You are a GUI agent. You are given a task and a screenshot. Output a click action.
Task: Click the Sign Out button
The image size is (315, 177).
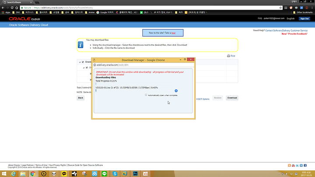pos(304,18)
